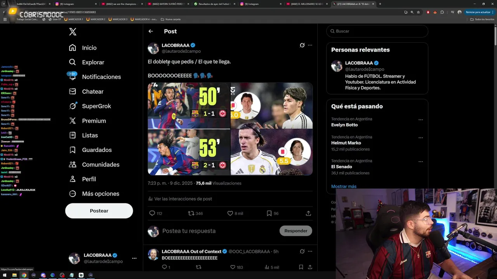Open the account switcher dots beside LACOBRAAA
This screenshot has width=497, height=279.
coord(134,258)
